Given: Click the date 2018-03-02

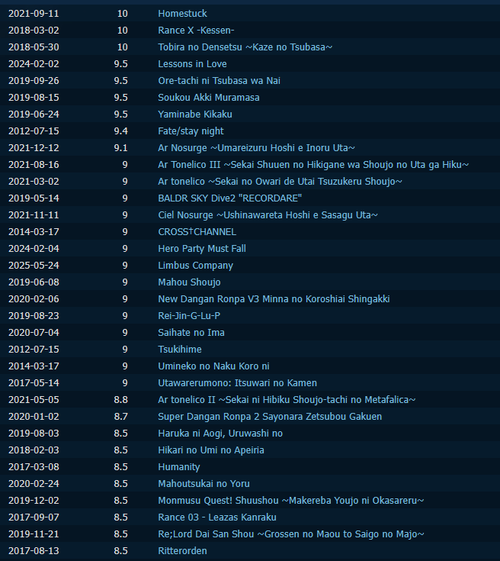Looking at the screenshot, I should (34, 31).
